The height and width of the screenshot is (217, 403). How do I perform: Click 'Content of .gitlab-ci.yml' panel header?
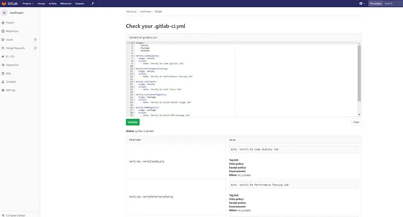pos(244,37)
